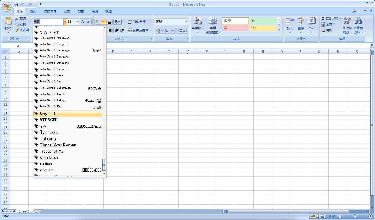Switch to the Insert (插入) tab

pyautogui.click(x=33, y=11)
